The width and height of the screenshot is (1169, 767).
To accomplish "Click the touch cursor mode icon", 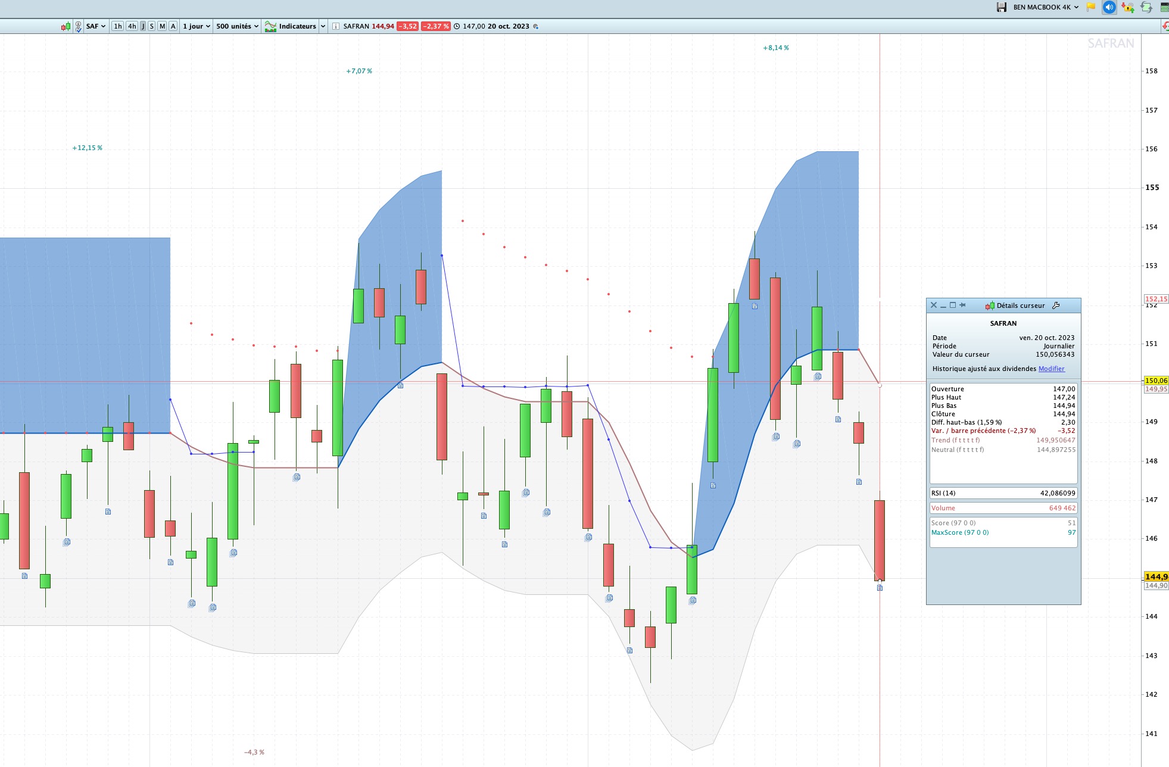I will click(78, 26).
